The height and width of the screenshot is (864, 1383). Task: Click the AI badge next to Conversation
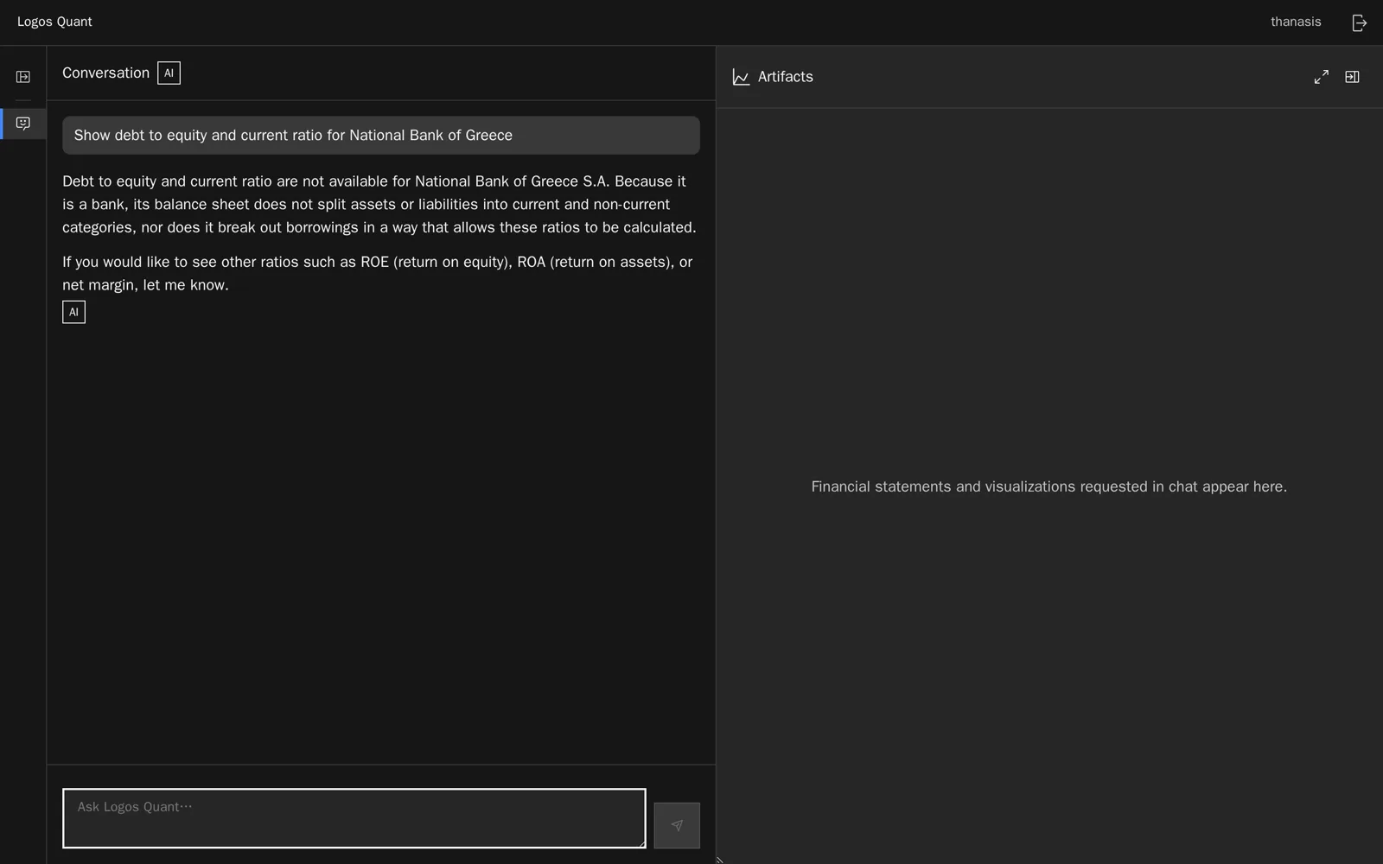pyautogui.click(x=169, y=73)
